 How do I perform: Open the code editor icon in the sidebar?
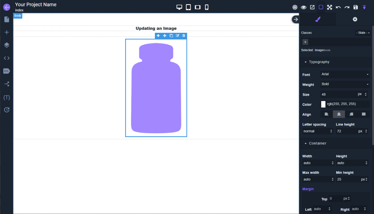[7, 58]
